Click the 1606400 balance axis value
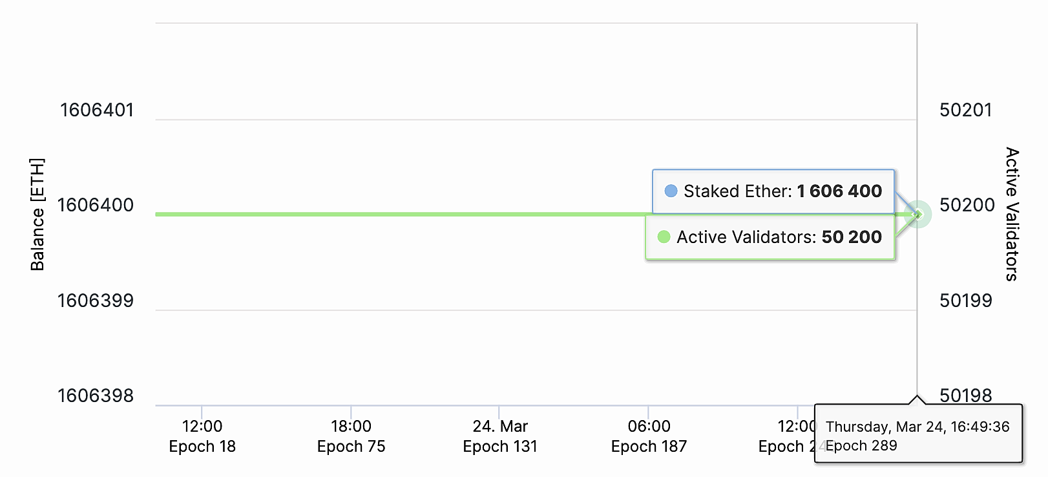The image size is (1048, 477). tap(96, 205)
